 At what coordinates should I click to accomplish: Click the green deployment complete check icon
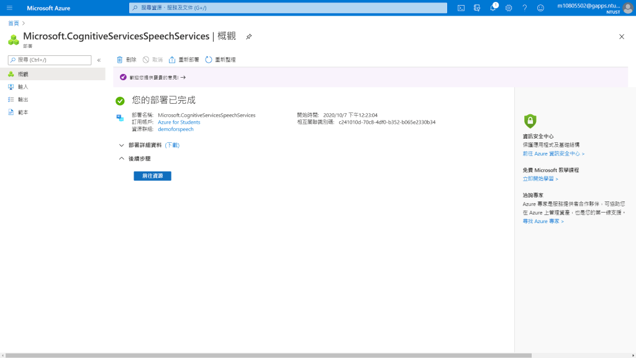tap(120, 101)
